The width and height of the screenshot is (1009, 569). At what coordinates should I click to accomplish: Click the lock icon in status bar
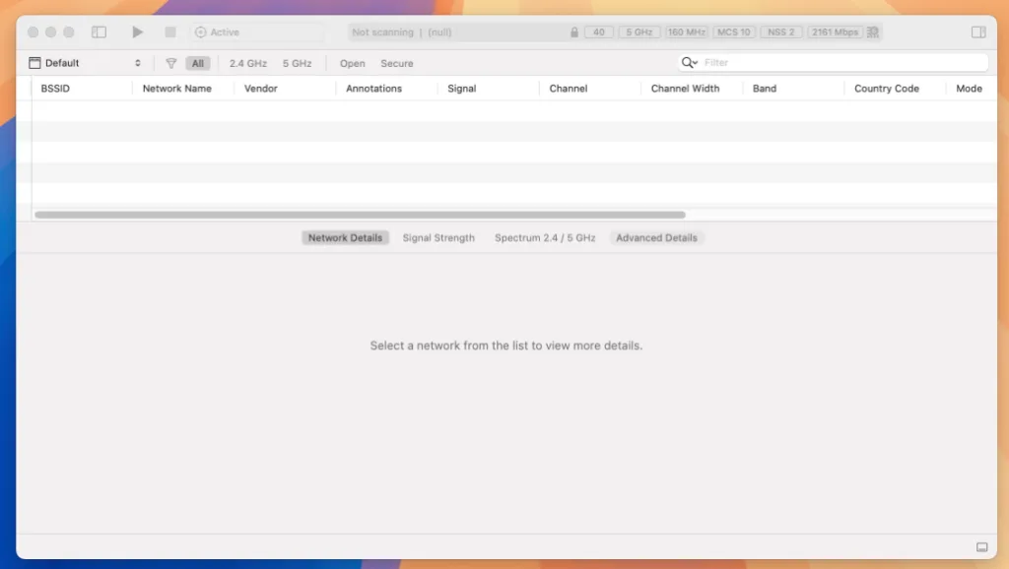click(574, 32)
